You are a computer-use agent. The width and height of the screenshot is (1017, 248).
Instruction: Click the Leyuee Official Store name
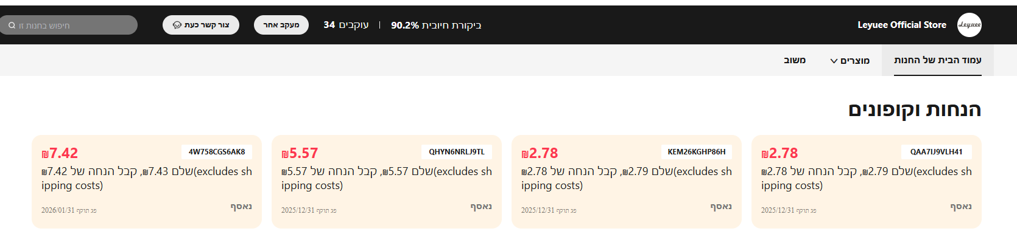(x=901, y=25)
